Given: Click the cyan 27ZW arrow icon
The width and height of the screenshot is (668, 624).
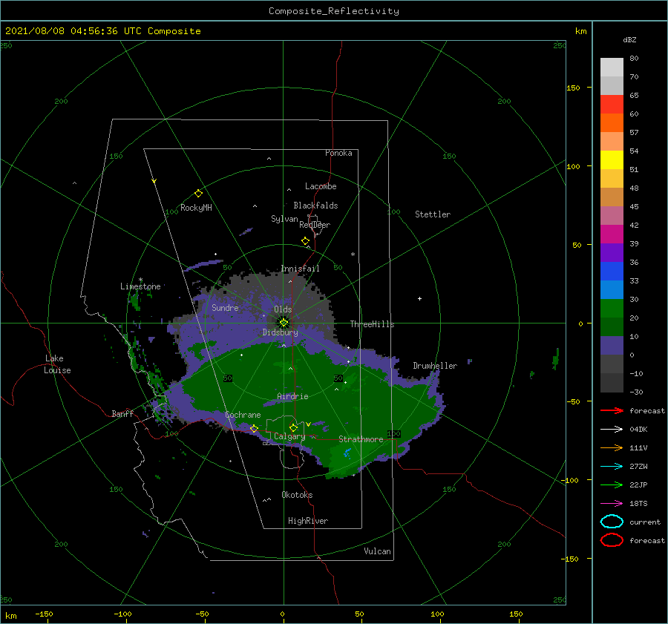Looking at the screenshot, I should click(x=612, y=466).
